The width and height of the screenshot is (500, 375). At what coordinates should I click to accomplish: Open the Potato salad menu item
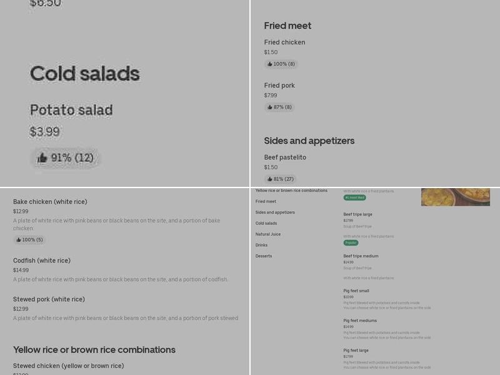click(71, 111)
